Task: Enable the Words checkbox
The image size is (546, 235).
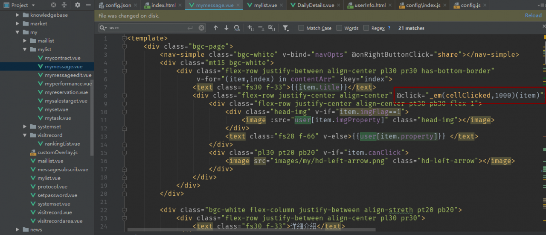Action: point(339,28)
